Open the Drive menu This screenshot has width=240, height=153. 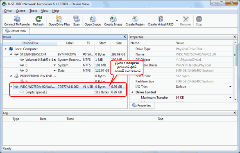[8, 11]
